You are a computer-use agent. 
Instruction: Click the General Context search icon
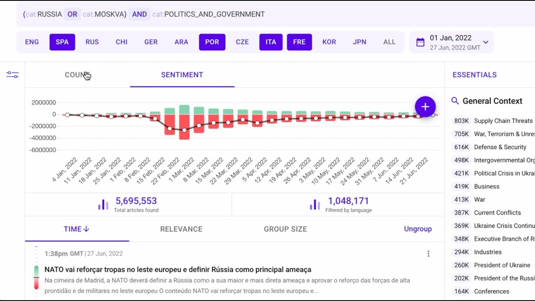[455, 101]
